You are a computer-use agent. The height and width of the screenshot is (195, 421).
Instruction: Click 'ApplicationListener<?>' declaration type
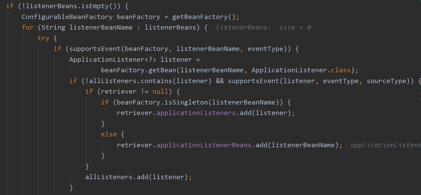point(113,60)
